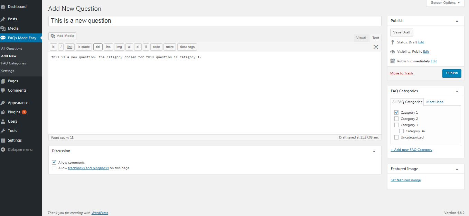Insert a link with the link quicktag
This screenshot has height=216, width=469.
coord(70,47)
